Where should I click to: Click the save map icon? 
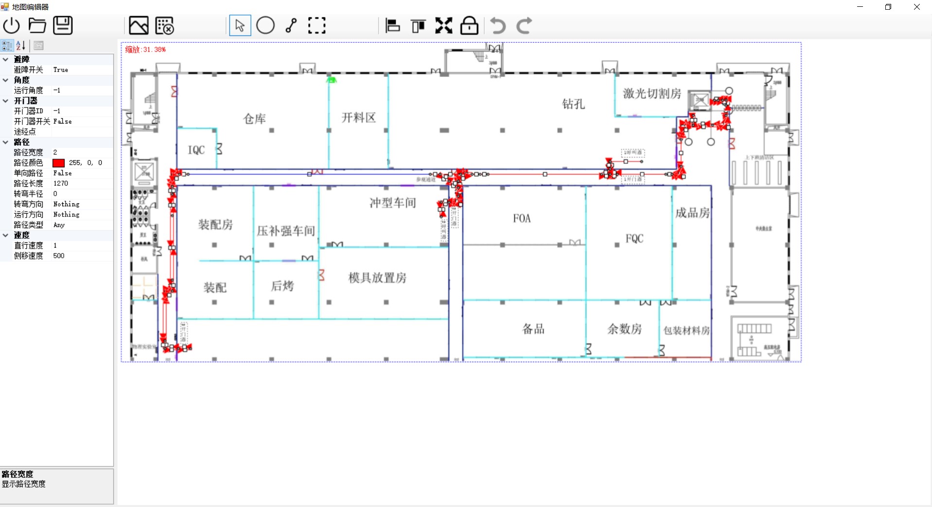[62, 25]
